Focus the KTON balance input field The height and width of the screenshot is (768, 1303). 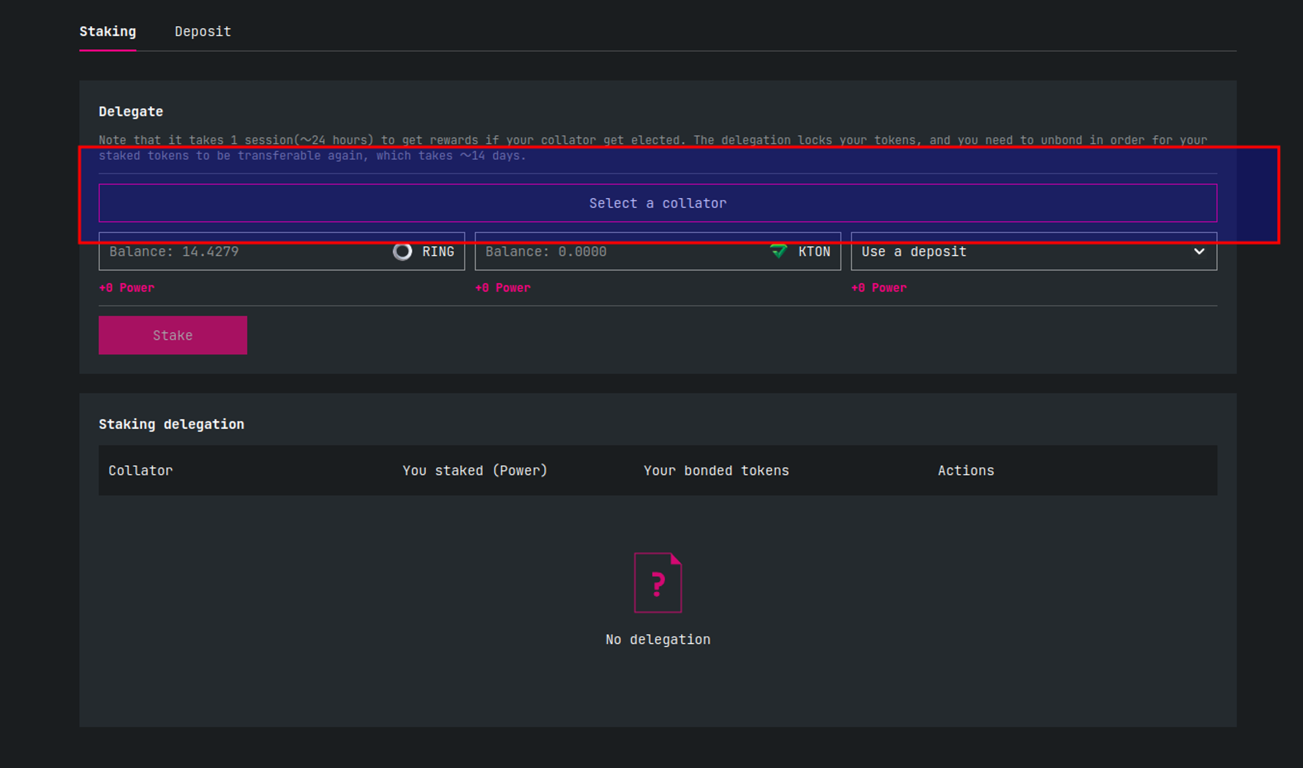(622, 252)
